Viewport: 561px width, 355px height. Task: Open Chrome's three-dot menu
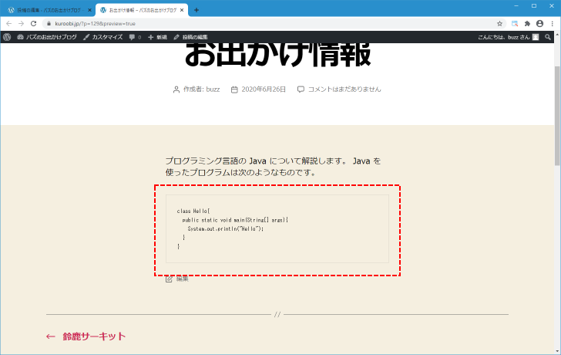553,24
